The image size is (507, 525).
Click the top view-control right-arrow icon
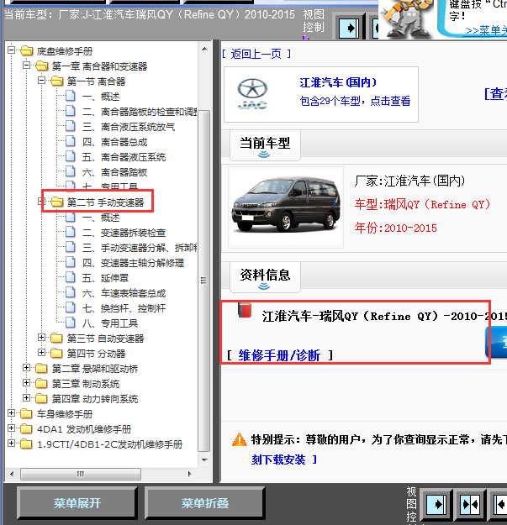click(x=349, y=28)
